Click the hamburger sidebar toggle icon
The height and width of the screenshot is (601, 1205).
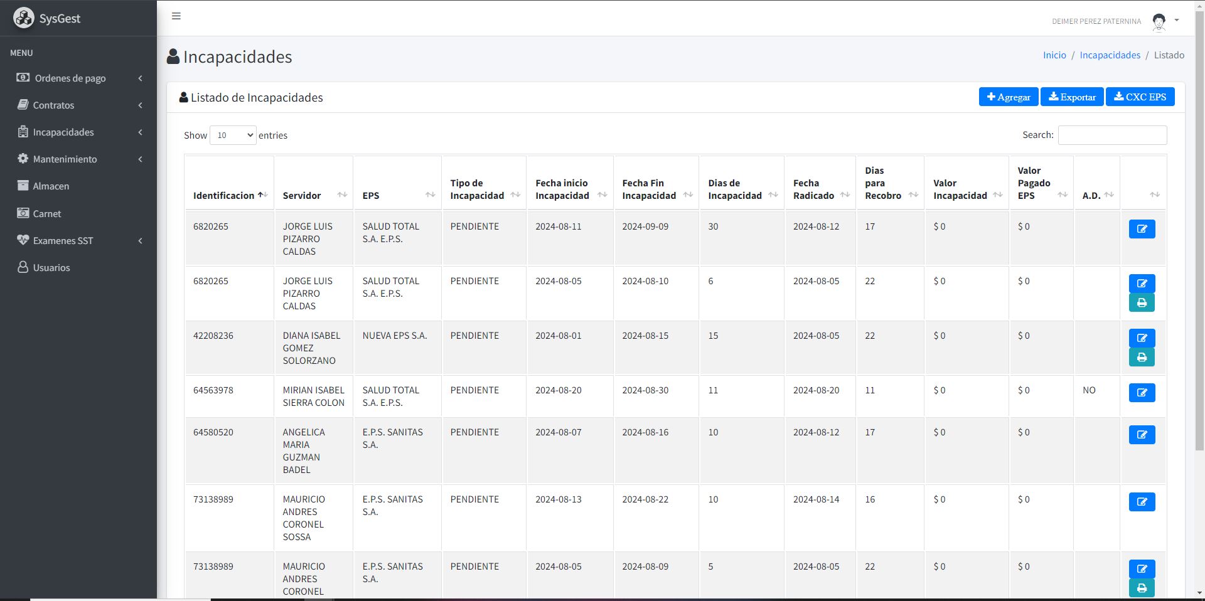[176, 16]
